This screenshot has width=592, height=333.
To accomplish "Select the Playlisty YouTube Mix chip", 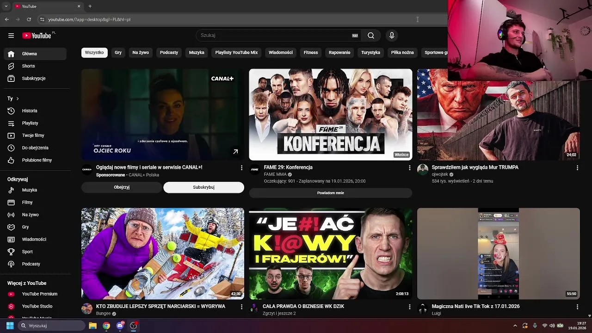I will pos(236,53).
